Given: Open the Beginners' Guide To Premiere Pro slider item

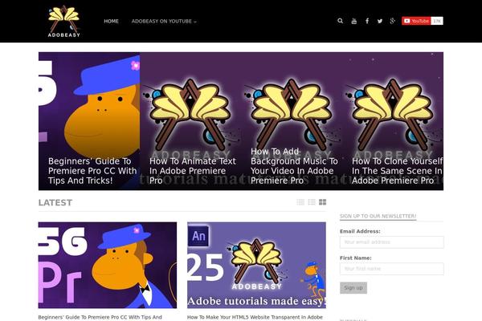Looking at the screenshot, I should pyautogui.click(x=89, y=121).
